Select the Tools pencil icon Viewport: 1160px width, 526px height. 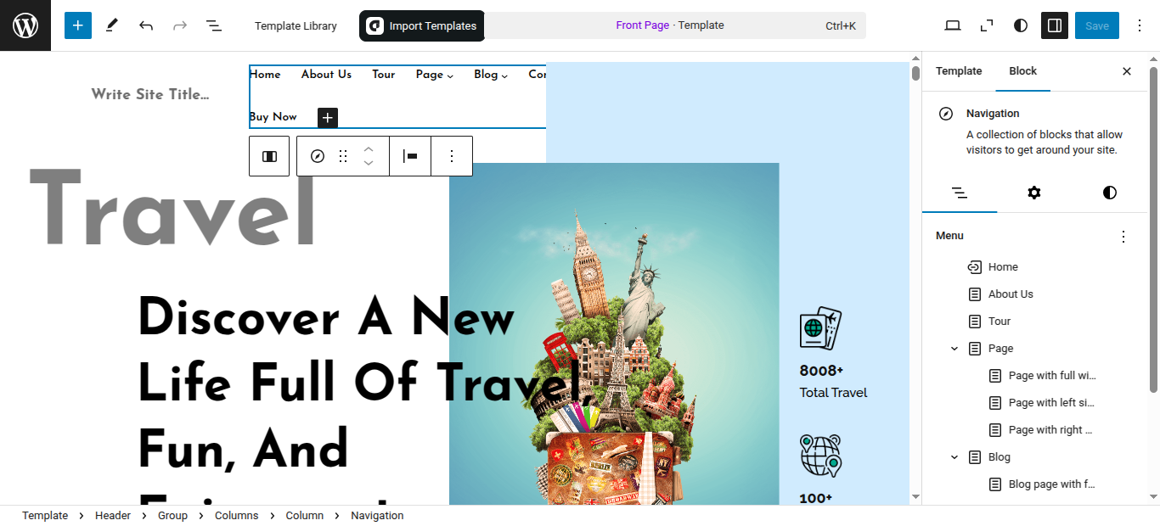click(111, 25)
